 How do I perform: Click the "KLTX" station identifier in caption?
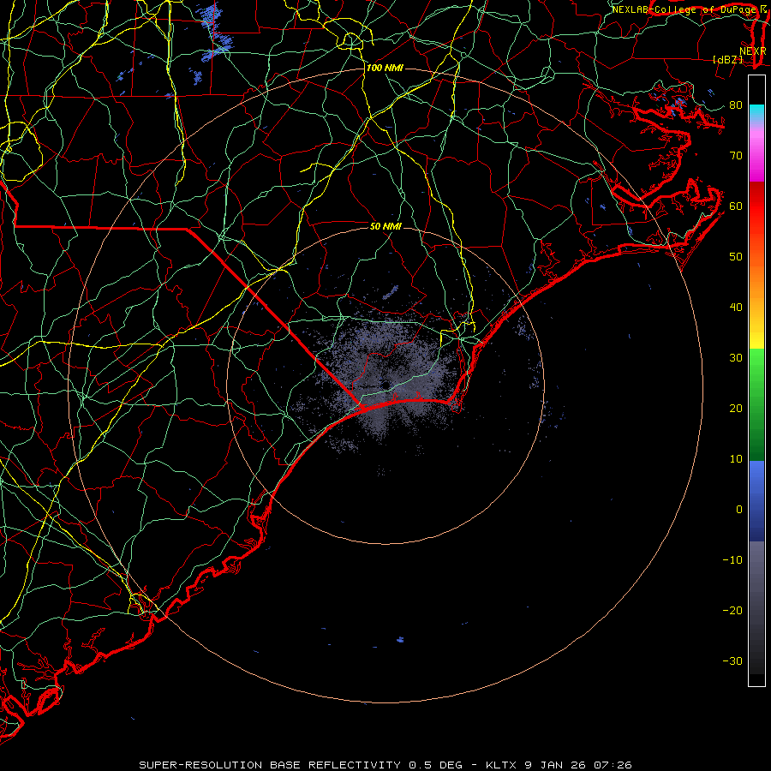(x=501, y=765)
